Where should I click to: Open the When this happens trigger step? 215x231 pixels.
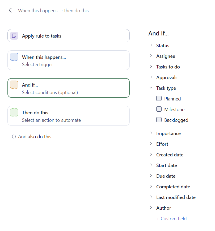point(69,60)
